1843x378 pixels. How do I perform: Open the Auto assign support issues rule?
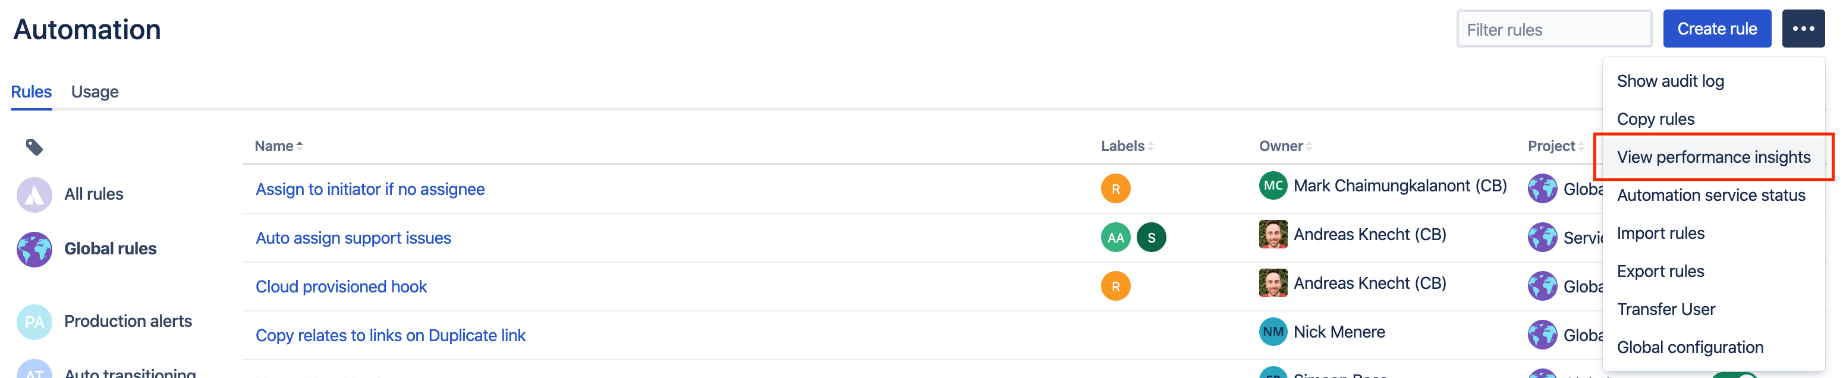(x=353, y=238)
